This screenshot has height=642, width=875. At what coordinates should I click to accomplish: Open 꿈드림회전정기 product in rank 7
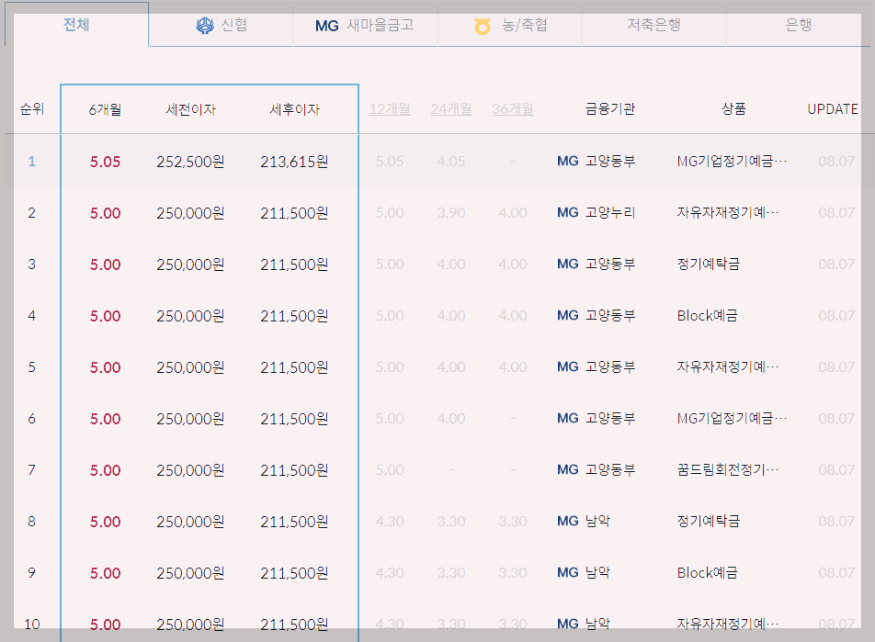(728, 469)
